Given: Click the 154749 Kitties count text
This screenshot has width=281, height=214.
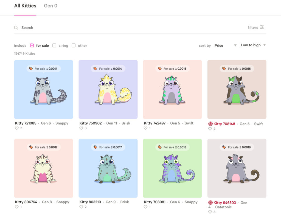Looking at the screenshot, I should pos(25,54).
